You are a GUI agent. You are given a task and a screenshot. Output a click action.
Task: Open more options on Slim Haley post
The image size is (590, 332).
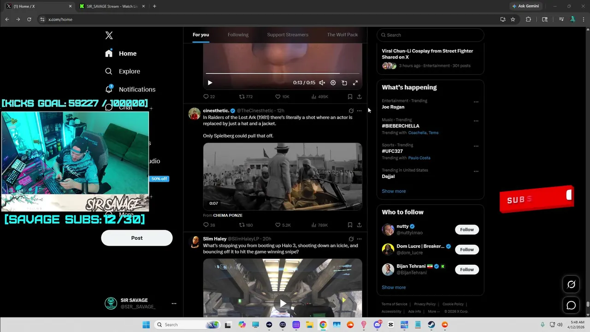(359, 239)
